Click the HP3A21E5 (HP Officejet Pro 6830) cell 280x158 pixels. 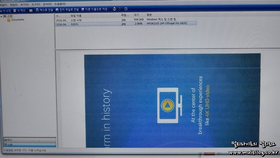point(167,23)
